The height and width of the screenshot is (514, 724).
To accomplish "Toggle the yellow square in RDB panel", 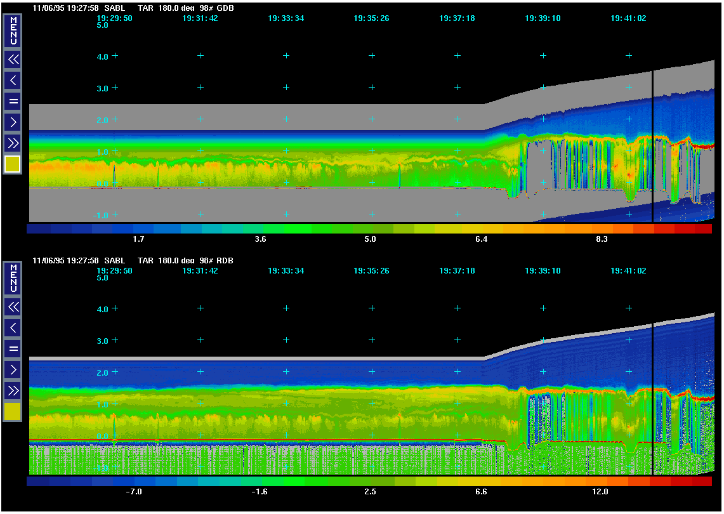I will pyautogui.click(x=13, y=412).
